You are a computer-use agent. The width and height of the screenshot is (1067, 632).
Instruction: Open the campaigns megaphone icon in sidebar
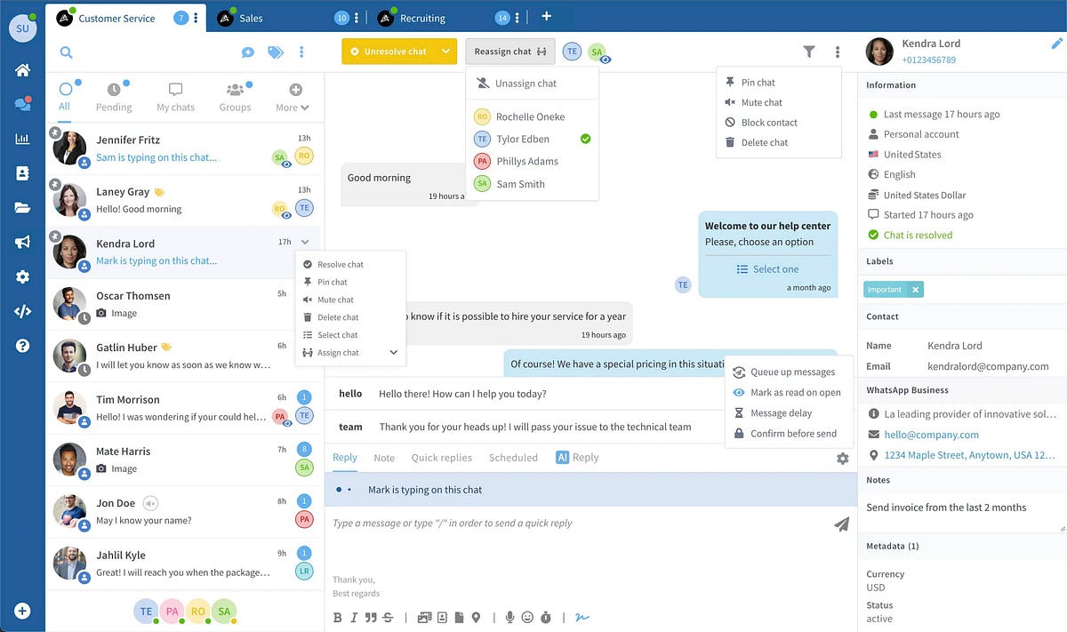(22, 242)
